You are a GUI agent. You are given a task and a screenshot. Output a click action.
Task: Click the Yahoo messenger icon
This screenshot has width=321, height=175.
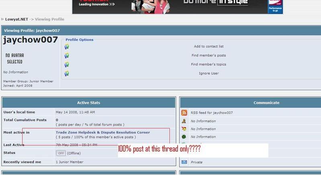pos(184,129)
